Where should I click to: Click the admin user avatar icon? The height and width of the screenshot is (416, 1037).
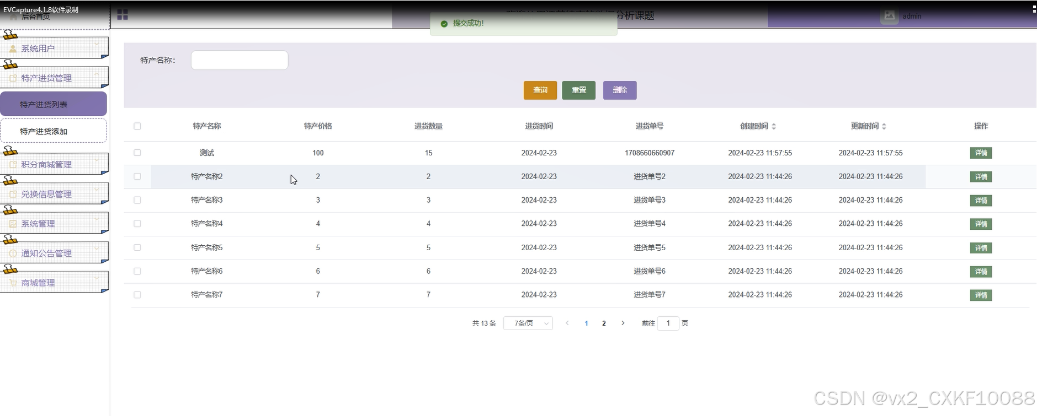click(x=889, y=16)
